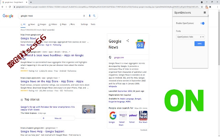This screenshot has width=220, height=137.
Task: Click the browser back arrow
Action: point(2,7)
